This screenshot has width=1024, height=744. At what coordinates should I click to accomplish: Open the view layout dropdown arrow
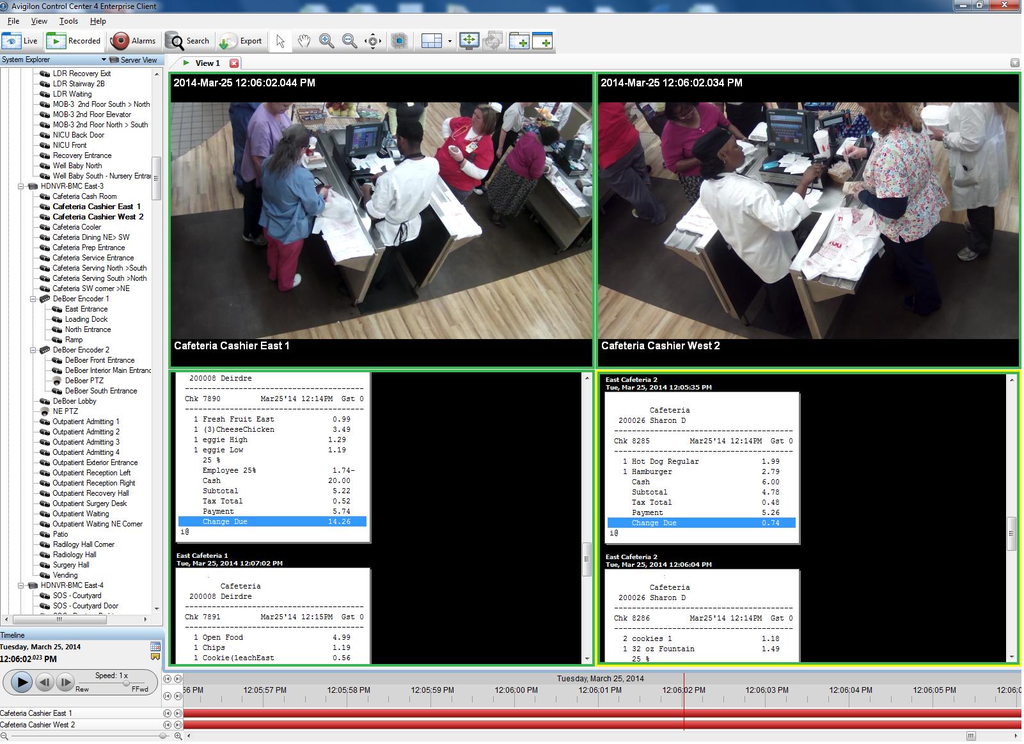click(x=450, y=42)
